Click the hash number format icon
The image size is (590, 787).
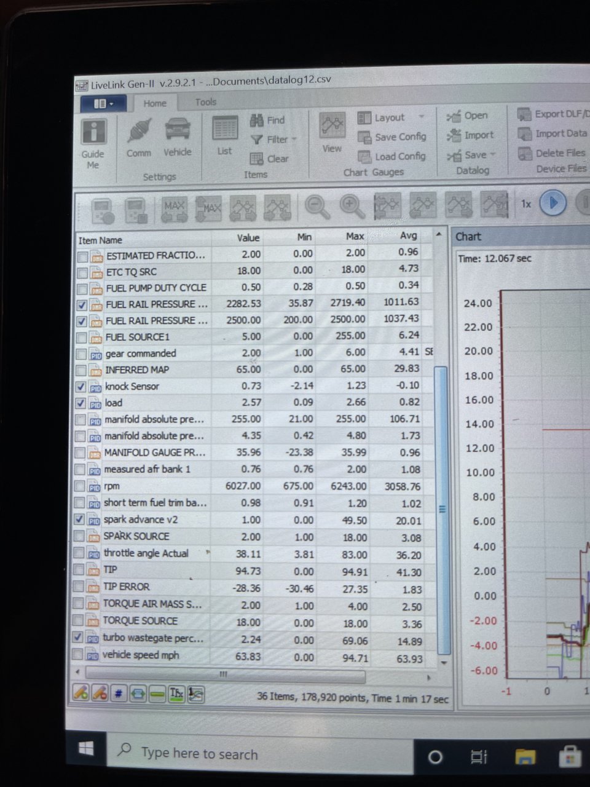pos(119,694)
